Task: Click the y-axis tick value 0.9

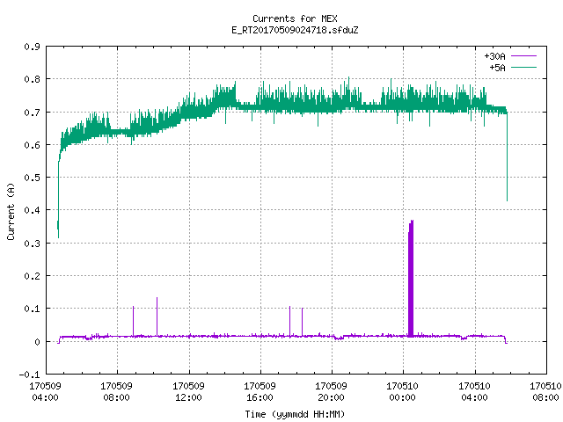Action: coord(32,47)
